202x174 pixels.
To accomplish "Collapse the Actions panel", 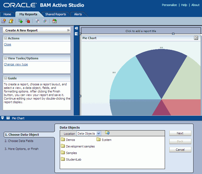I will click(5, 38).
